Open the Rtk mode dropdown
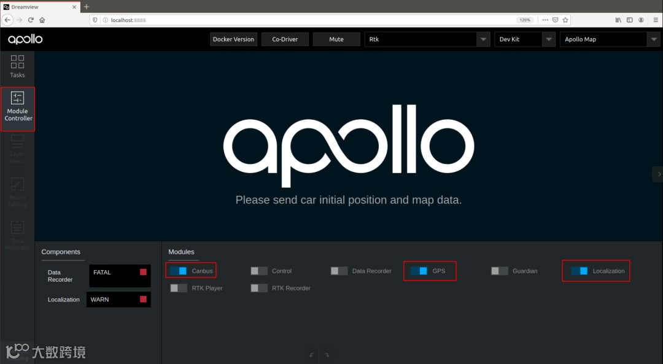 427,39
